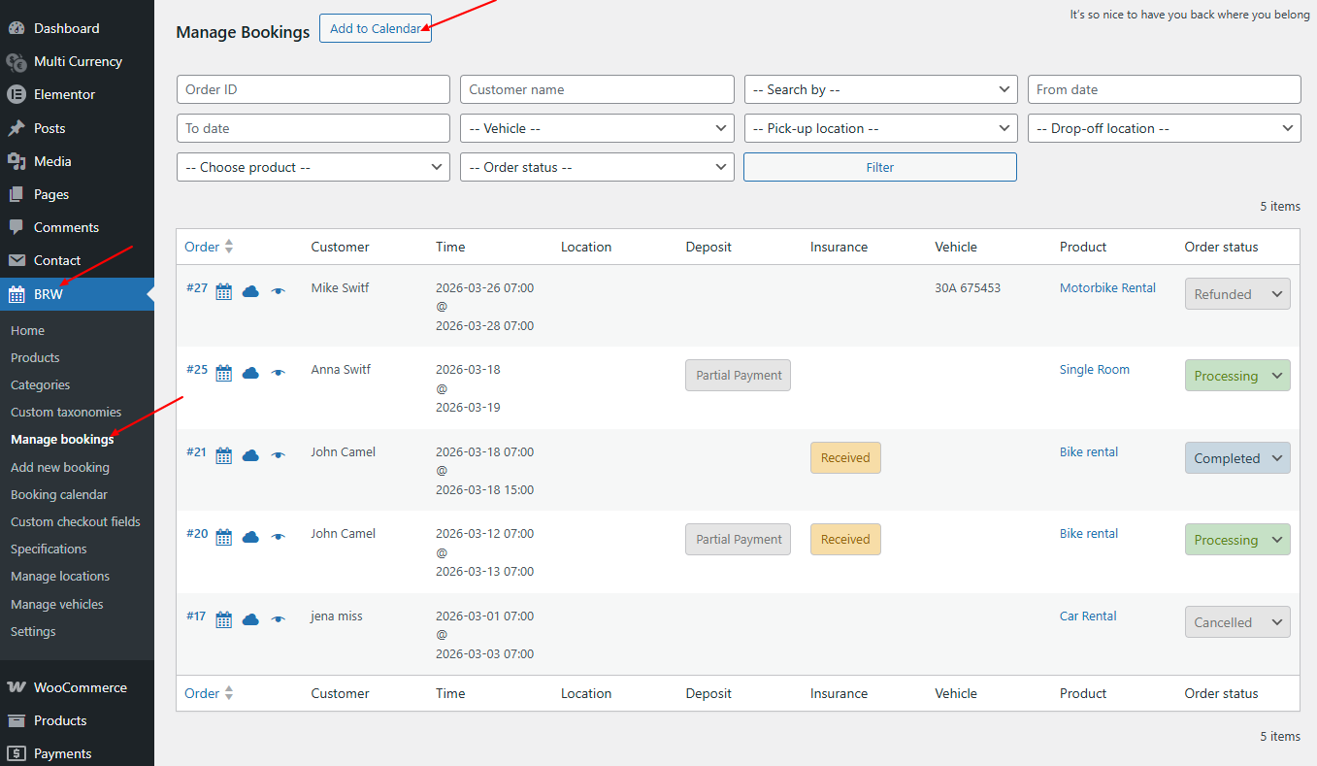Open Multi Currency in sidebar
The width and height of the screenshot is (1317, 766).
click(x=78, y=61)
